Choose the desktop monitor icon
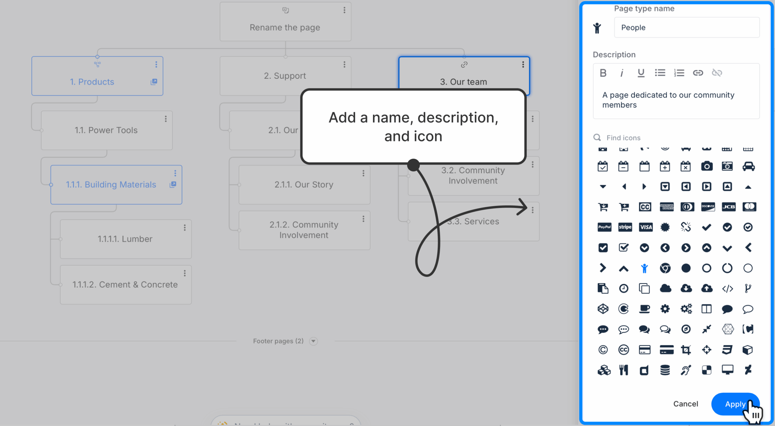 pyautogui.click(x=727, y=370)
